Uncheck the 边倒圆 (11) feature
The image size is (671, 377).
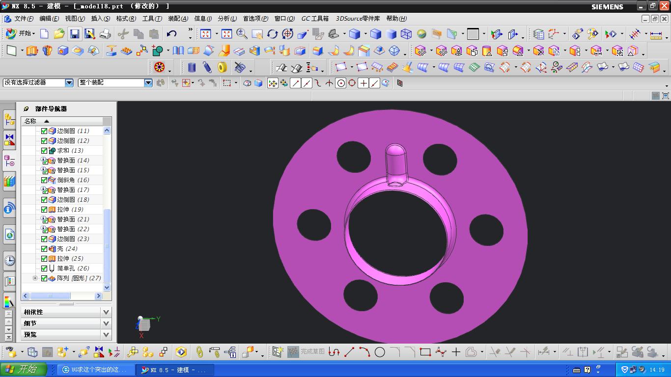(x=44, y=131)
